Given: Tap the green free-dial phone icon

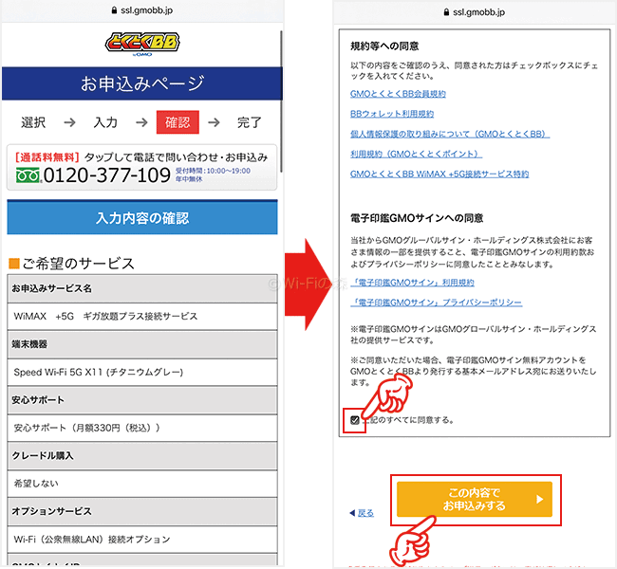Looking at the screenshot, I should coord(28,175).
